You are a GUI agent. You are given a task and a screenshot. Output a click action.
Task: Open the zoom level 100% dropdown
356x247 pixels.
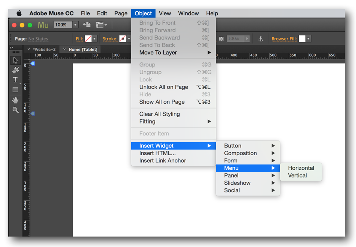tap(75, 25)
